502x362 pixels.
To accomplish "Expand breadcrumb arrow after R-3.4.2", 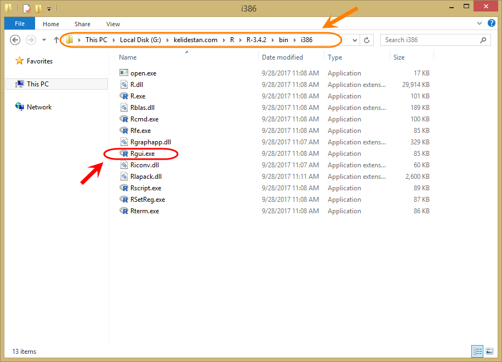I will tap(273, 40).
